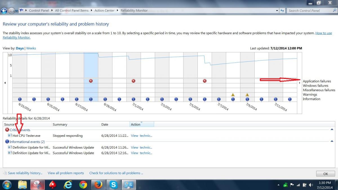The image size is (338, 190).
Task: Click Check for solutions to all problems
Action: [x=116, y=173]
